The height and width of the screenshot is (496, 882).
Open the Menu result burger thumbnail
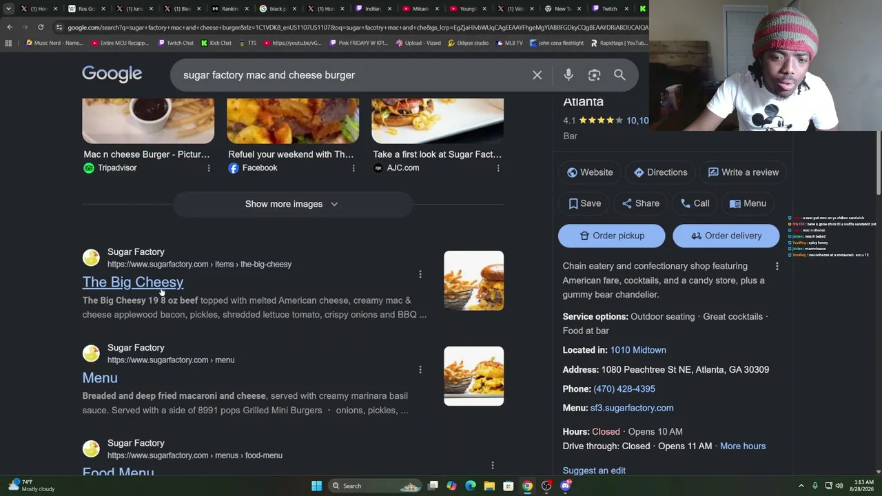click(x=473, y=376)
